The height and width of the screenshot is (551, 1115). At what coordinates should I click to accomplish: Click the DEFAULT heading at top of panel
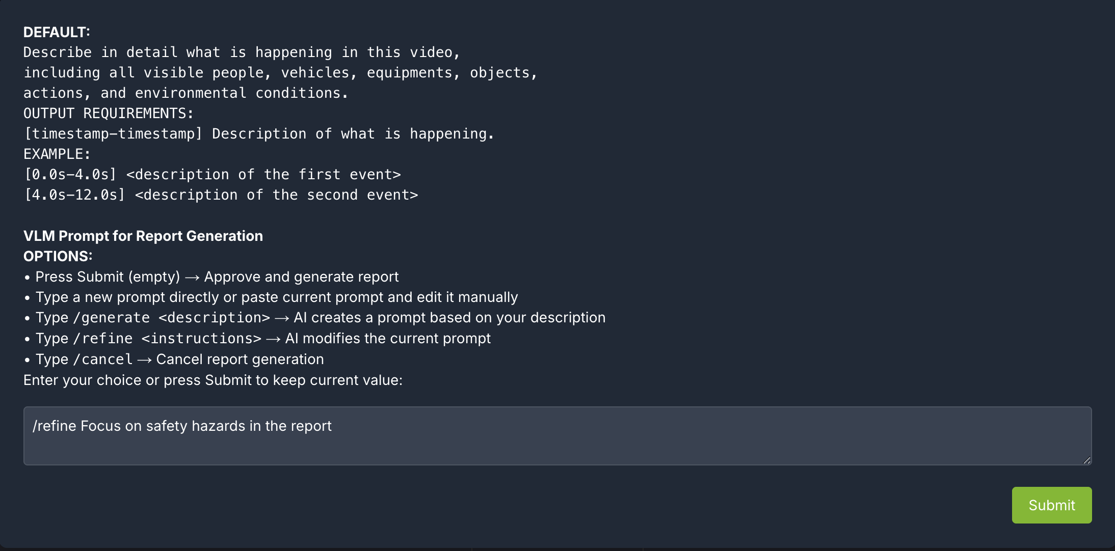click(56, 31)
